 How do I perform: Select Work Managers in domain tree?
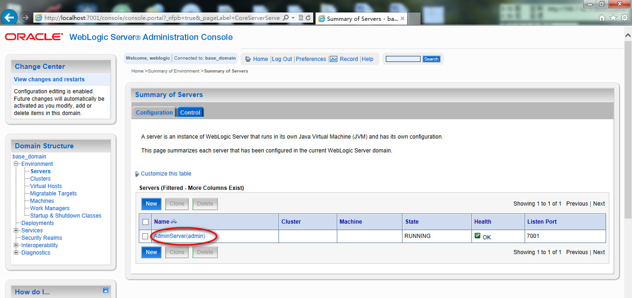(x=50, y=208)
